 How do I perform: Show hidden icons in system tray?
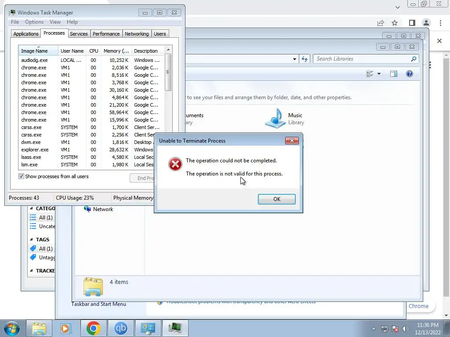click(x=374, y=329)
